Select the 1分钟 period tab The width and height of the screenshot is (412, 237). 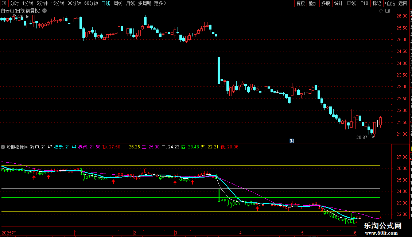[x=28, y=3]
